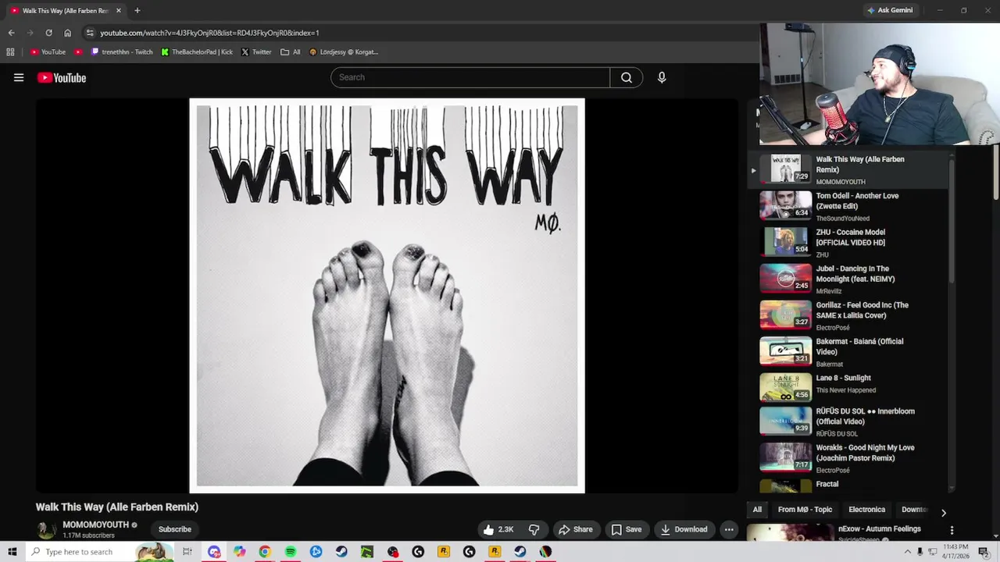Open TheBachelorPad Kick bookmark
1000x562 pixels.
197,52
